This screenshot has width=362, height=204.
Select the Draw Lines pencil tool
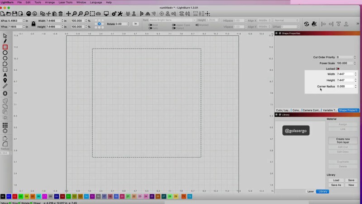(5, 41)
